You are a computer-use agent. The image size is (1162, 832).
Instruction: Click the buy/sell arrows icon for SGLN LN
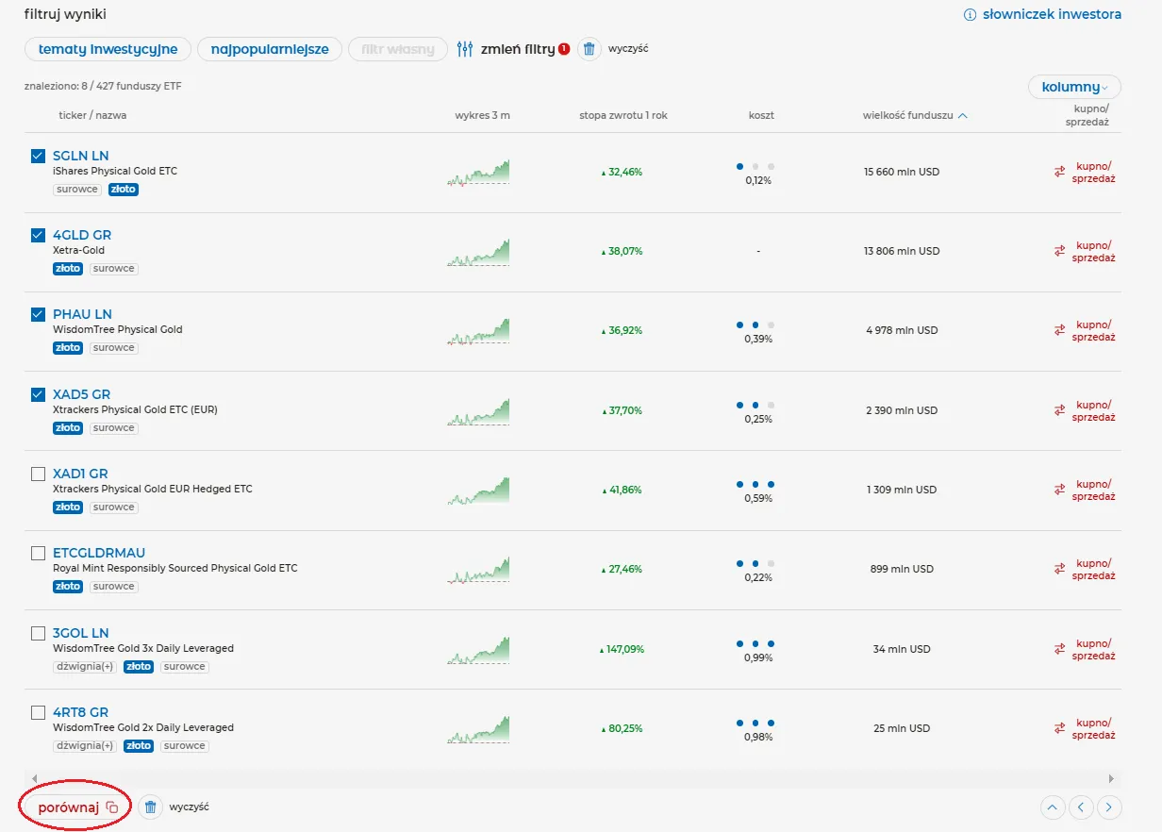point(1059,172)
